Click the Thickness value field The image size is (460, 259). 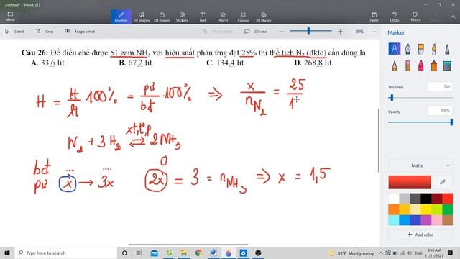click(440, 86)
